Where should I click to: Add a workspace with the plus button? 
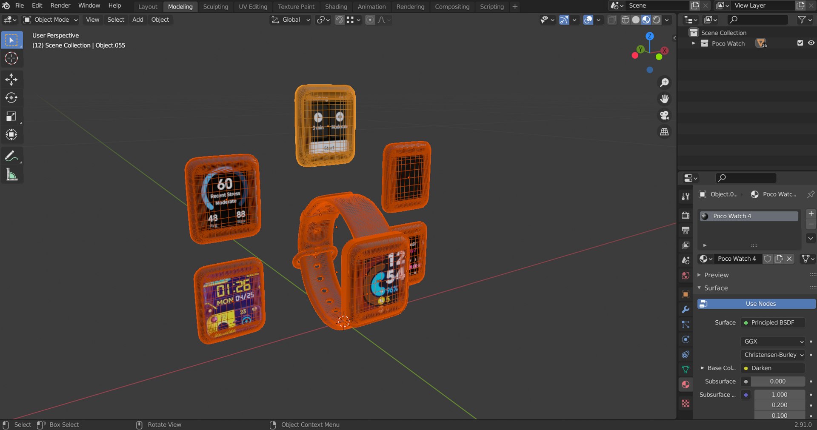(x=515, y=6)
